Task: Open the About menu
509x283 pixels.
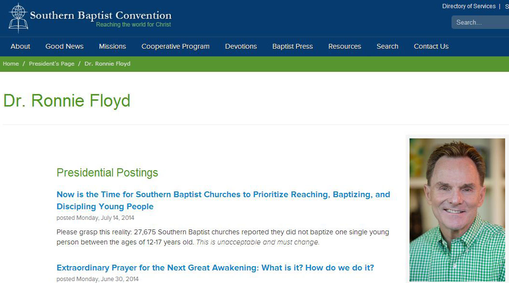Action: (x=20, y=46)
